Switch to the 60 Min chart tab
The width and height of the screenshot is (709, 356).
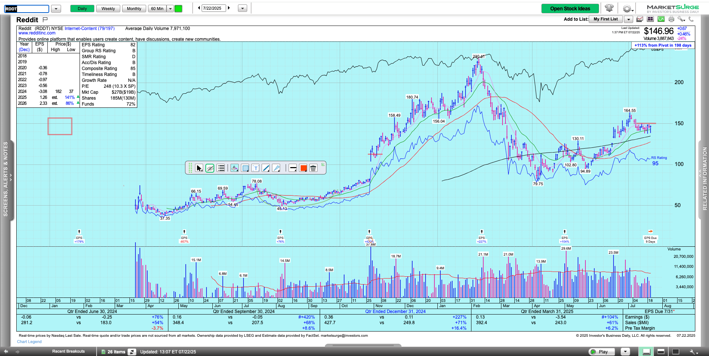(157, 9)
